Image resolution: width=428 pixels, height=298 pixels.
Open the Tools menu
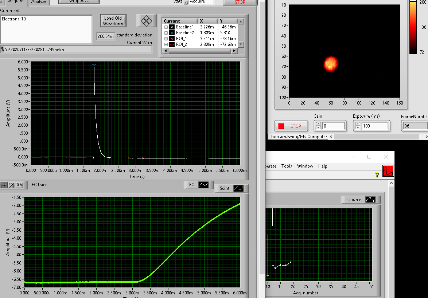click(287, 166)
